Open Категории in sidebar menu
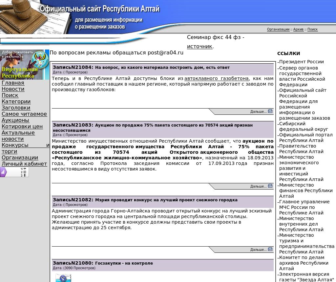 16,102
